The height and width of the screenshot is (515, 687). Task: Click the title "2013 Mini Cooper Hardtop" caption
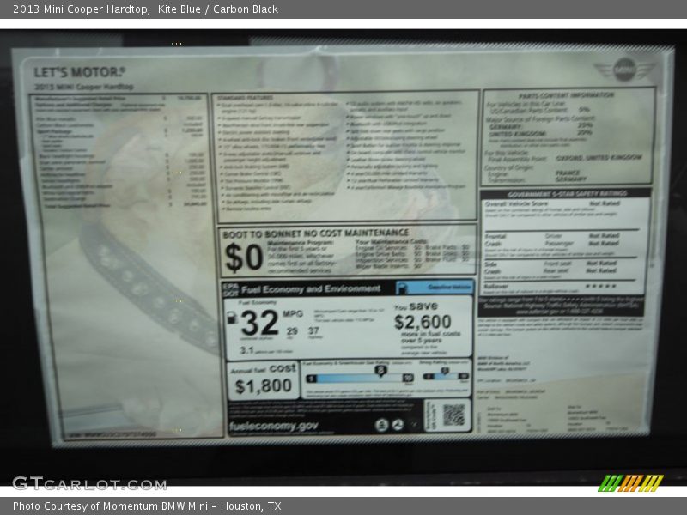point(82,9)
